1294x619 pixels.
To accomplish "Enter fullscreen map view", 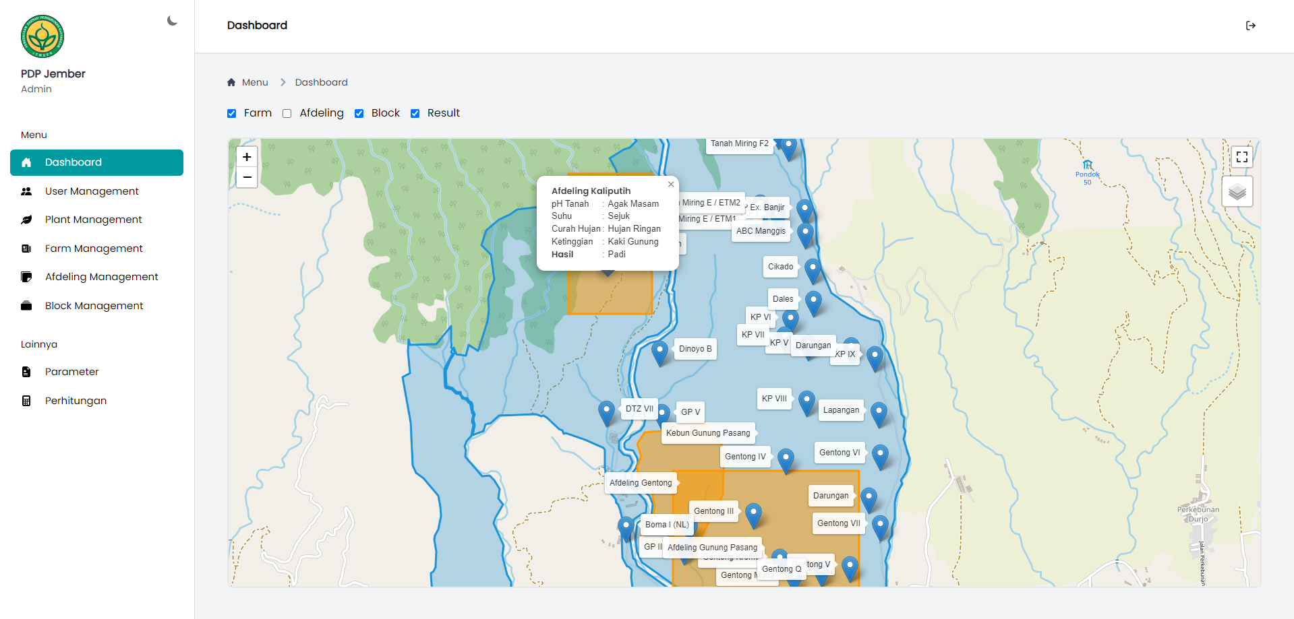I will click(1241, 157).
